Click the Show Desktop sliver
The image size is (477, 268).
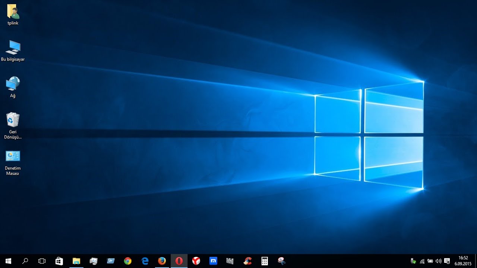tap(476, 261)
